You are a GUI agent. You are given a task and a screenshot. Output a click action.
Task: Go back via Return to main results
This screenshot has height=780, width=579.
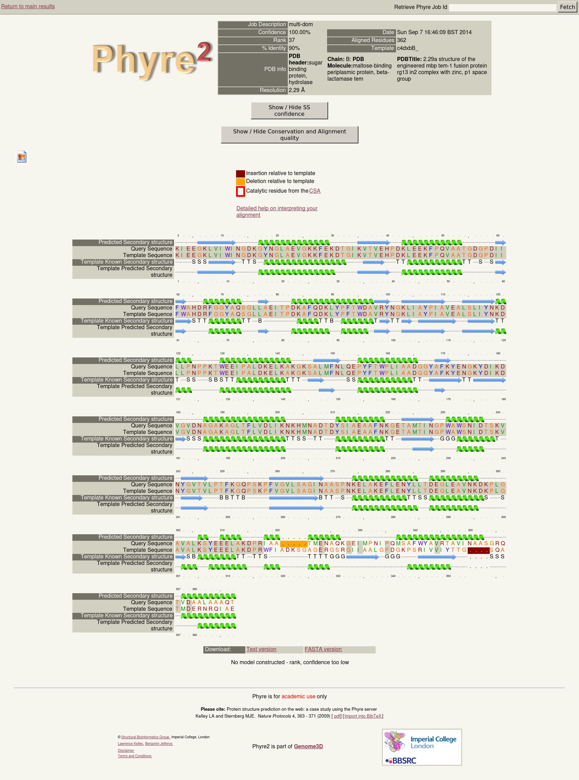[28, 6]
